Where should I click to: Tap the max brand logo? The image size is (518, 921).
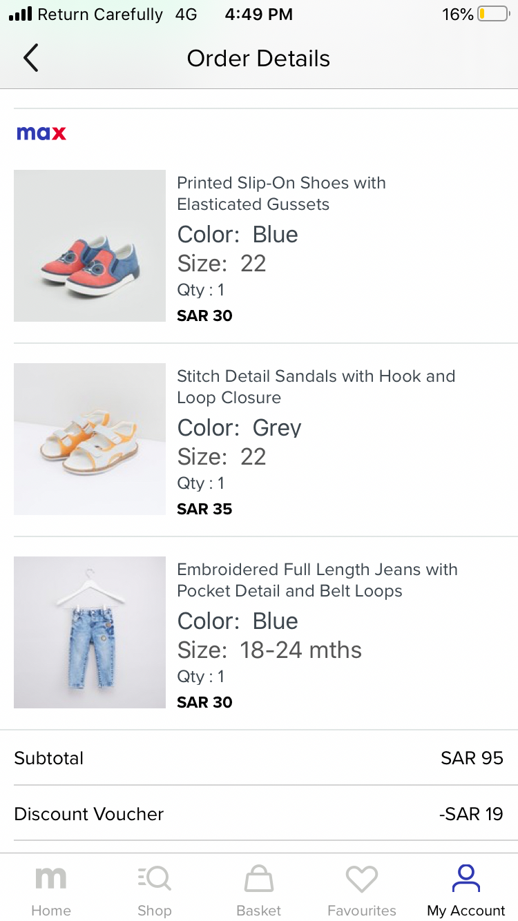pos(41,133)
